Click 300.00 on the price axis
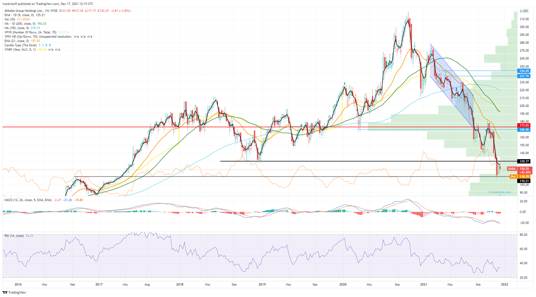 (x=524, y=27)
